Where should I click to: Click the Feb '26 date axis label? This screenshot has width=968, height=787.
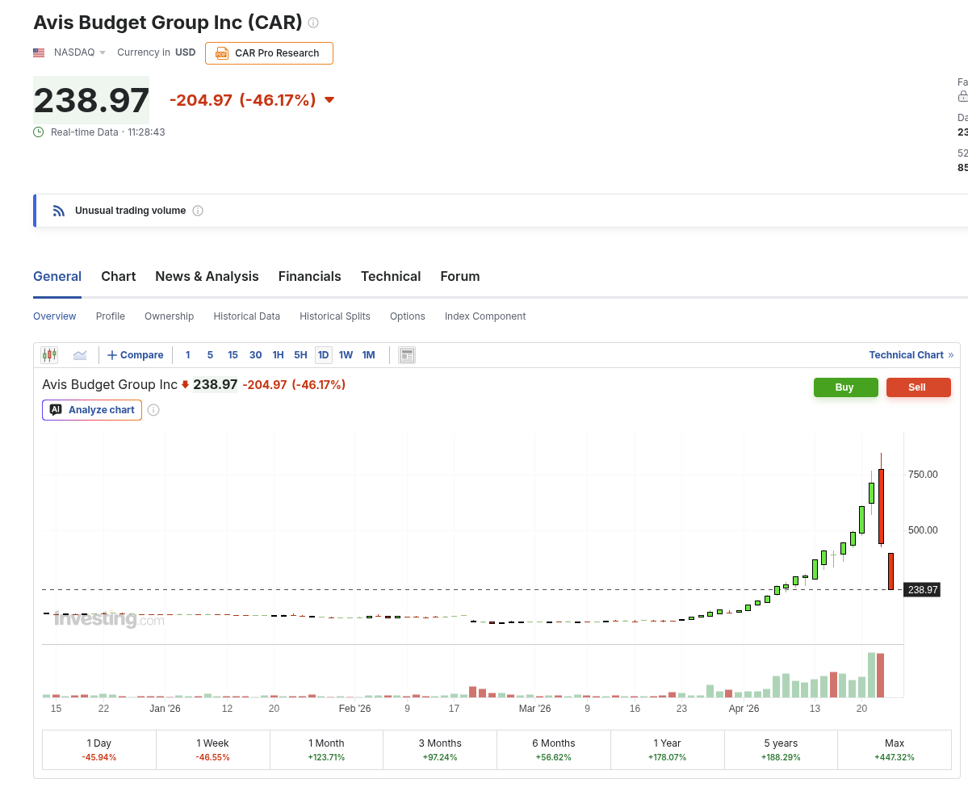[x=355, y=709]
